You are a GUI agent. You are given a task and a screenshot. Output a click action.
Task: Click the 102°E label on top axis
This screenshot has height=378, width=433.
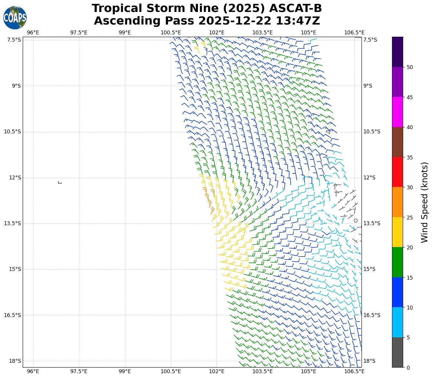click(216, 32)
